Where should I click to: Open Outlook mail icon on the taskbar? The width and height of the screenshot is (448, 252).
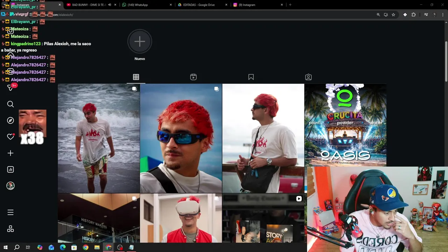(x=51, y=247)
